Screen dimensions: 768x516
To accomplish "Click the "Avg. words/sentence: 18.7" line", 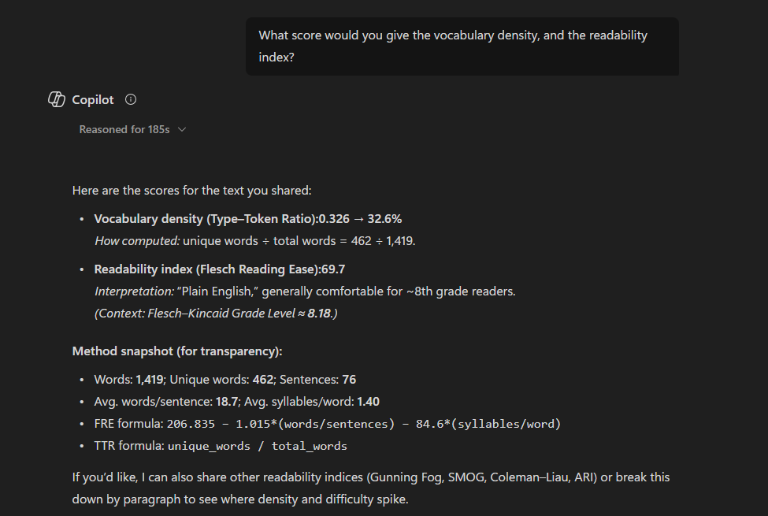I will click(166, 402).
